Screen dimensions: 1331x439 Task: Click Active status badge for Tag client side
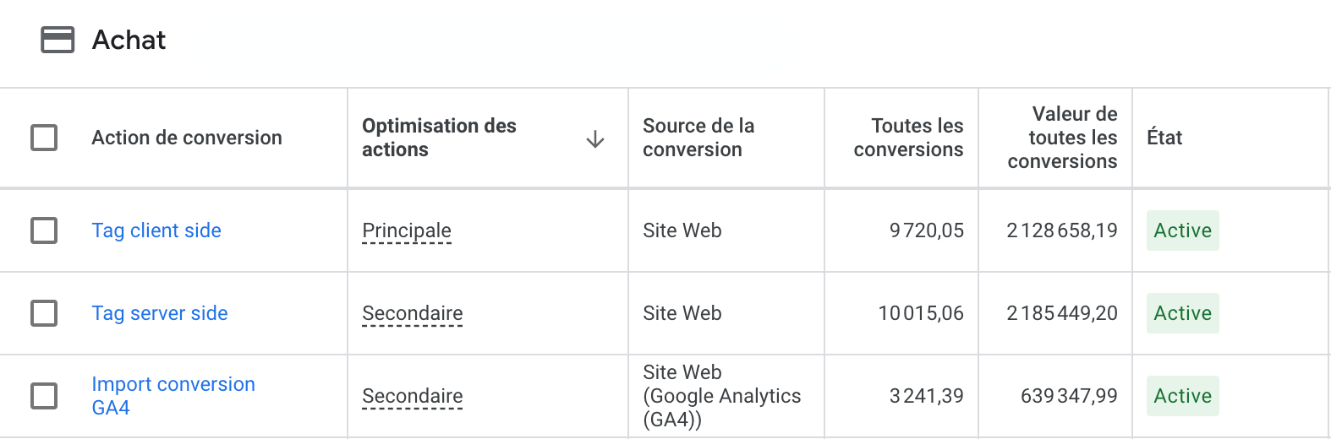pyautogui.click(x=1183, y=230)
